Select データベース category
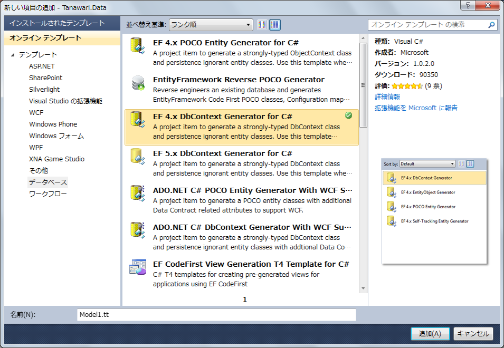504x348 pixels. (48, 182)
